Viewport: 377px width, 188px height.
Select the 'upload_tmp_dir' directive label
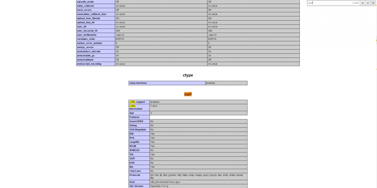click(x=86, y=23)
